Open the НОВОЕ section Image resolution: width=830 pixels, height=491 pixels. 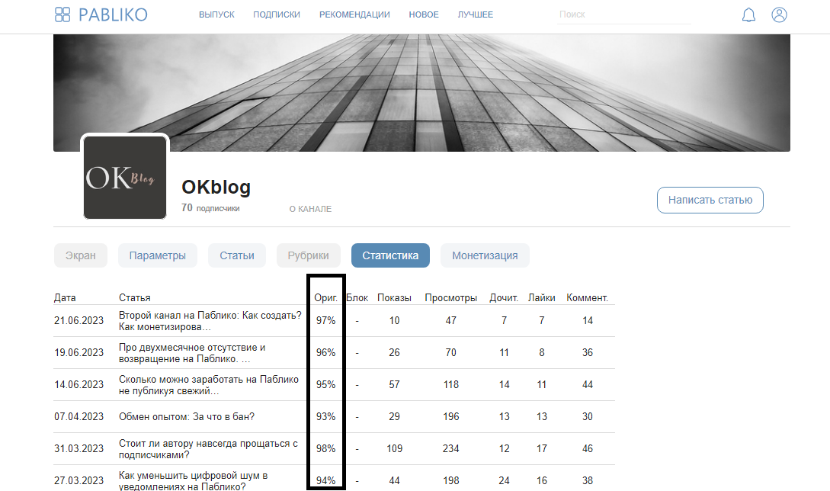[x=424, y=14]
